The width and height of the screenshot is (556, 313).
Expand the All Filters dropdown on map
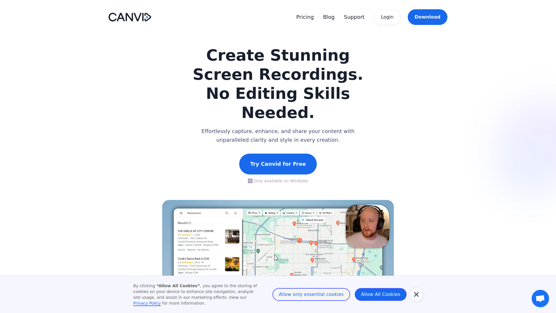[x=326, y=213]
